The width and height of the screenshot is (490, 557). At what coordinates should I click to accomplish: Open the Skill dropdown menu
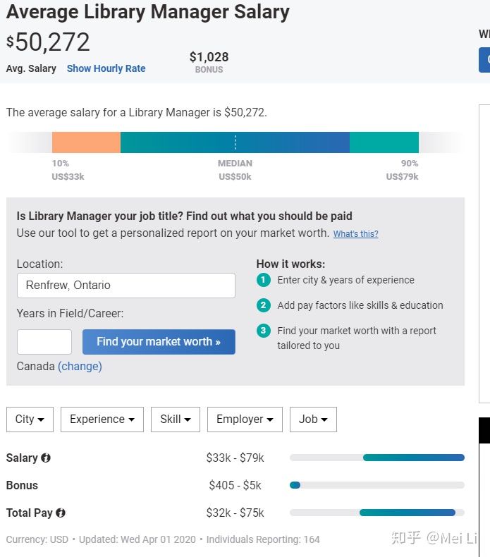point(175,420)
